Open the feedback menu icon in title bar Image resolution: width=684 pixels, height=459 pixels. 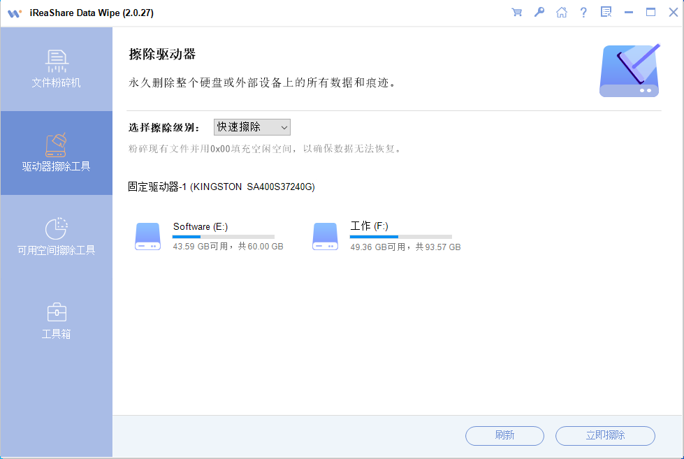click(606, 12)
